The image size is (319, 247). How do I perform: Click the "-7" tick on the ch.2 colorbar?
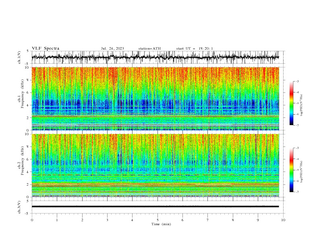point(297,192)
